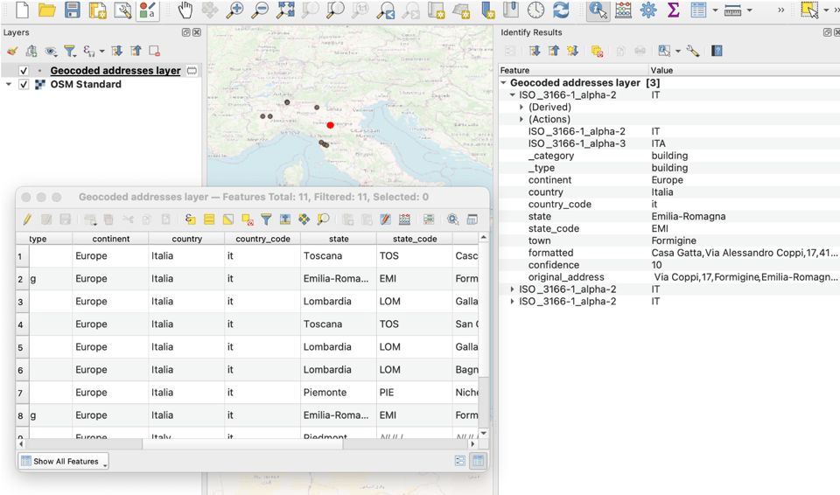840x495 pixels.
Task: Activate the Identify Features tool
Action: click(598, 10)
